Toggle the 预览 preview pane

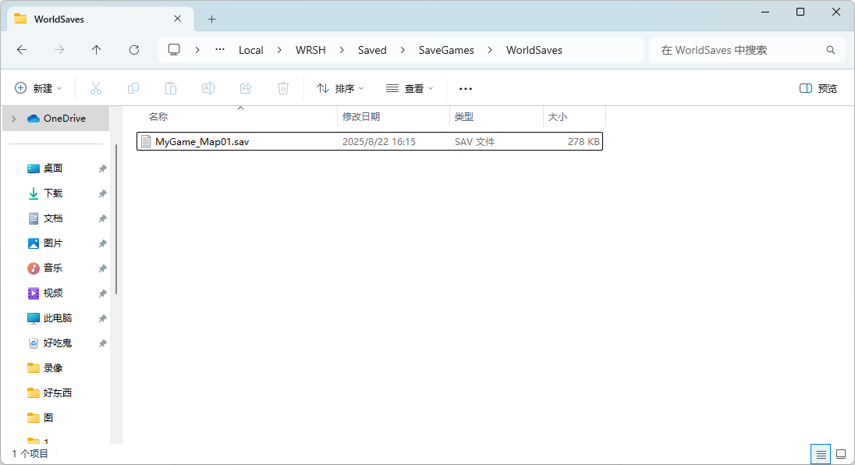tap(818, 88)
